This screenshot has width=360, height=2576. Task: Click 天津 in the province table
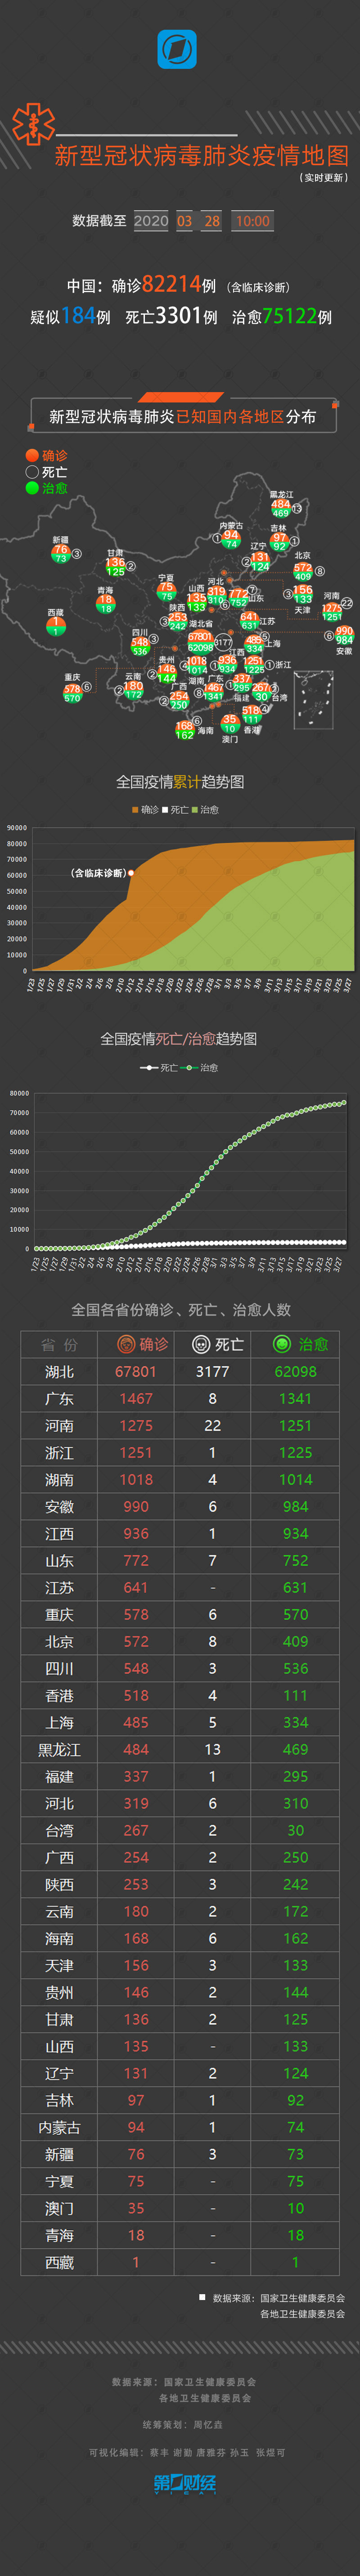(x=59, y=1965)
